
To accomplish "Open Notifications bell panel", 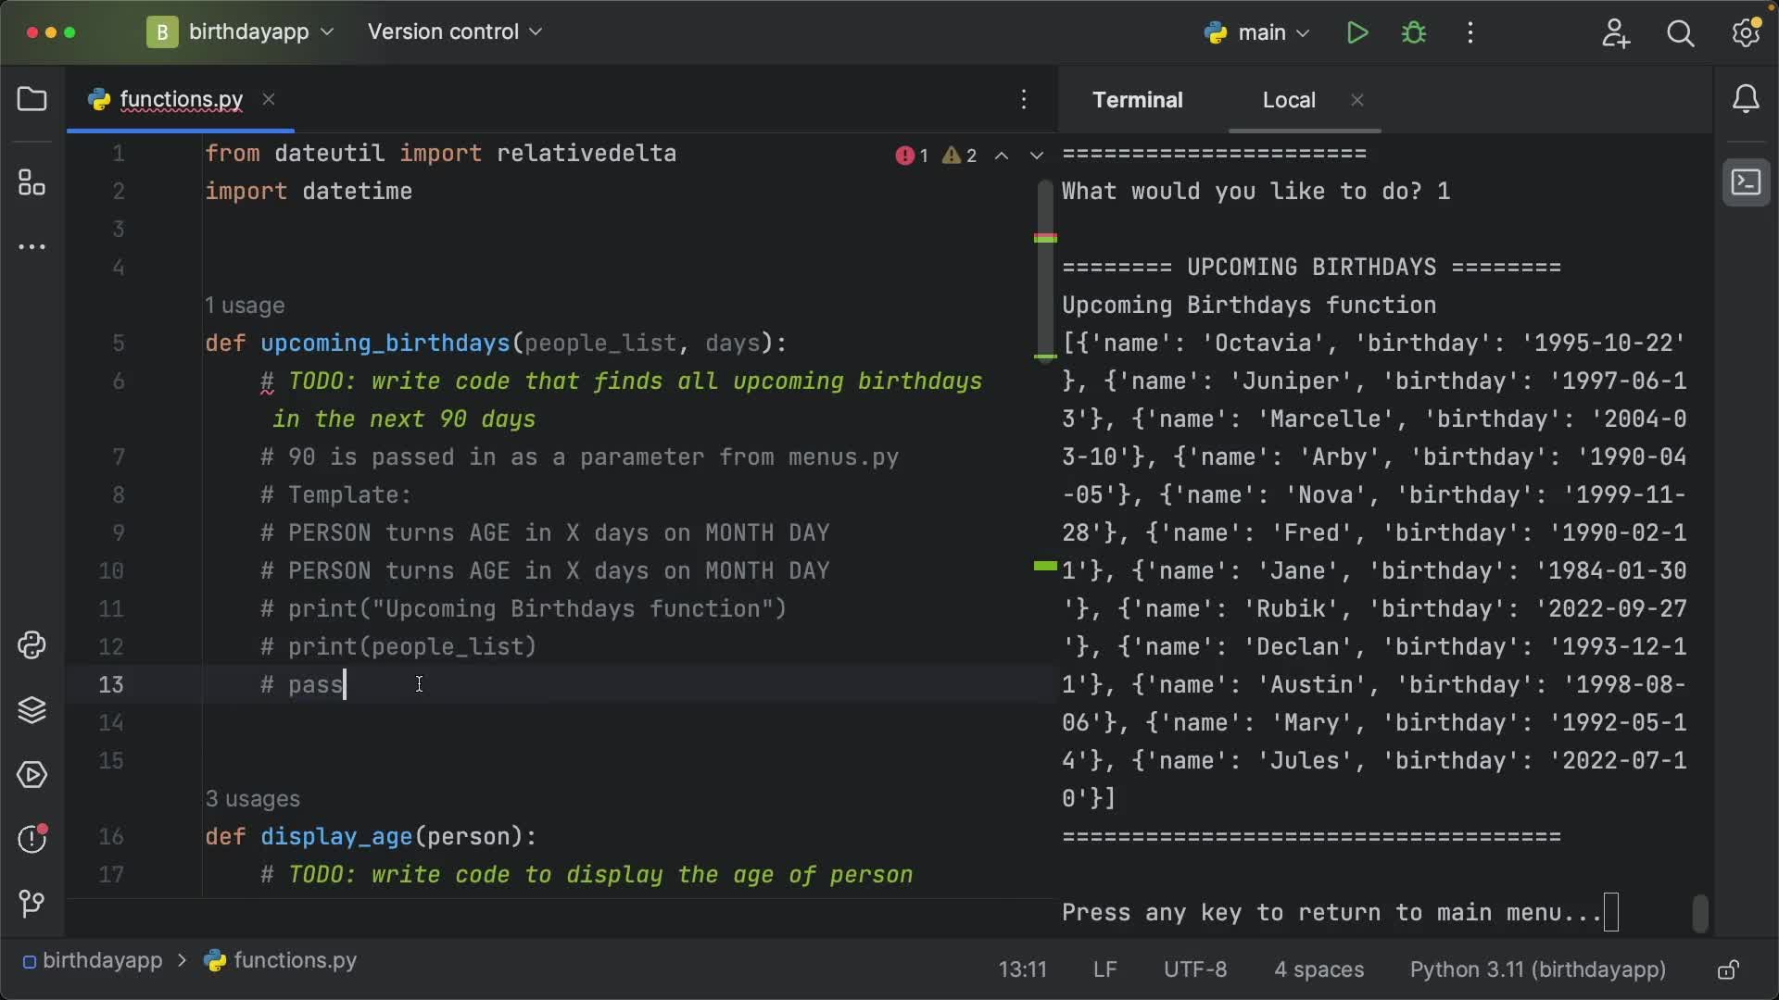I will [1746, 99].
